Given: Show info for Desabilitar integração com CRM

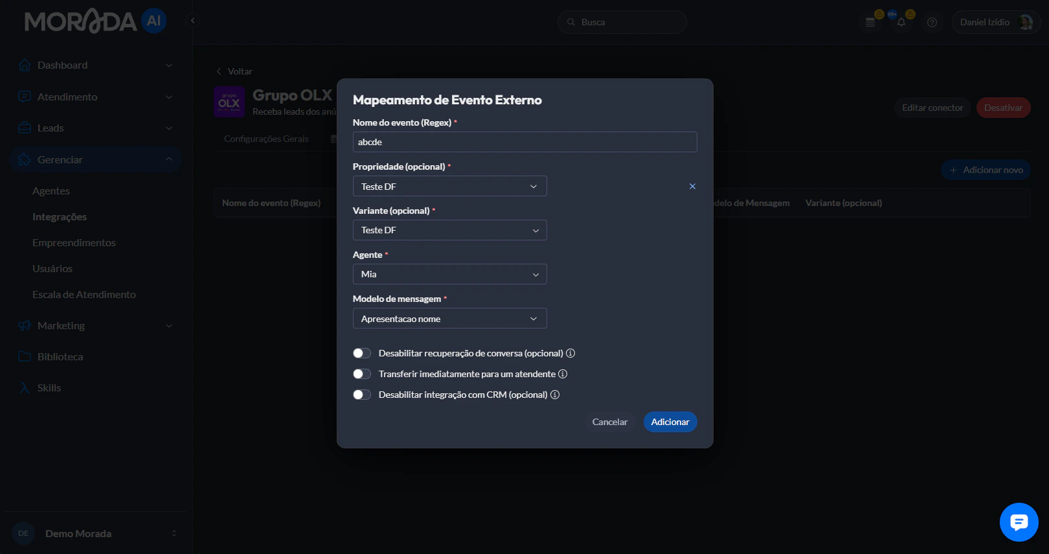Looking at the screenshot, I should tap(555, 395).
